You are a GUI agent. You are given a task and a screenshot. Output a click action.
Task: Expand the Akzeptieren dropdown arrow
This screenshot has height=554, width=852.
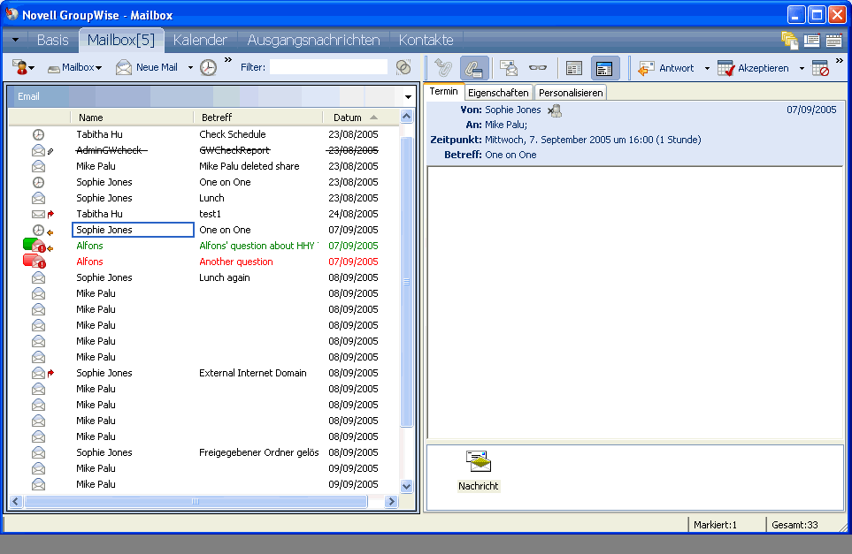click(802, 68)
